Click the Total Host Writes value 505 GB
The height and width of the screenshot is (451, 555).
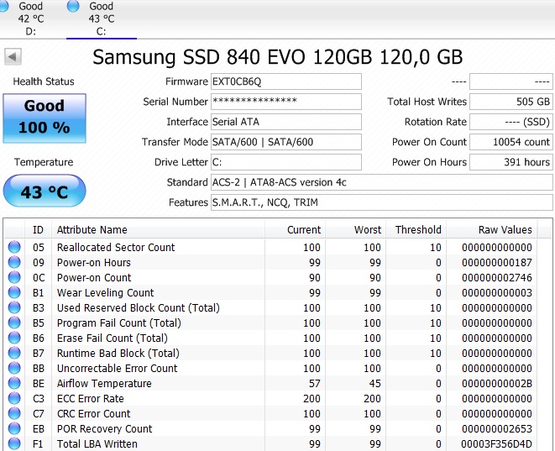[x=510, y=102]
